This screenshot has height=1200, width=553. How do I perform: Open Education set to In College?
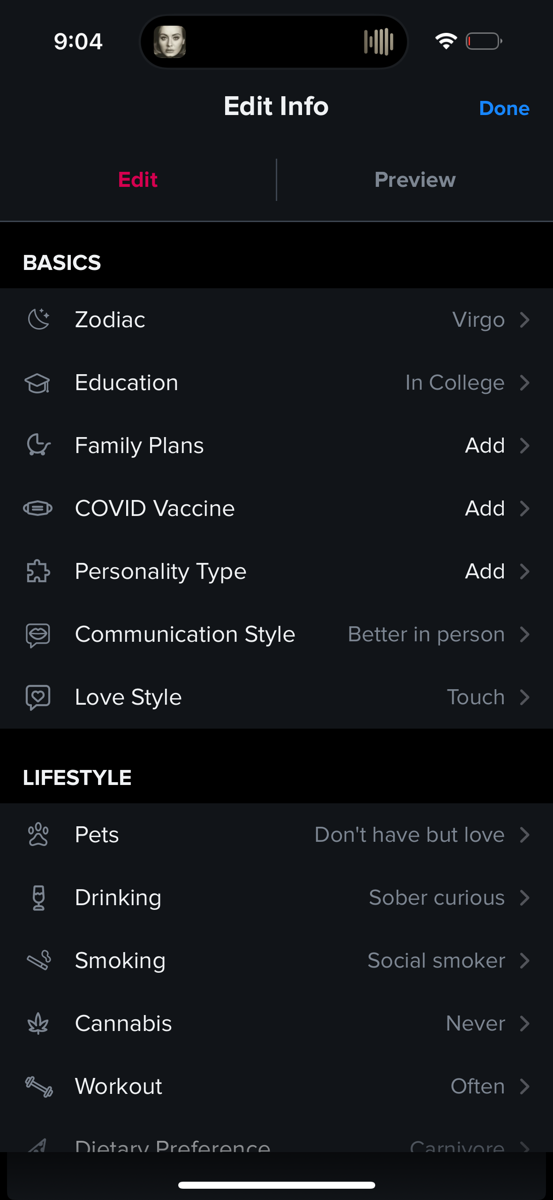tap(455, 383)
